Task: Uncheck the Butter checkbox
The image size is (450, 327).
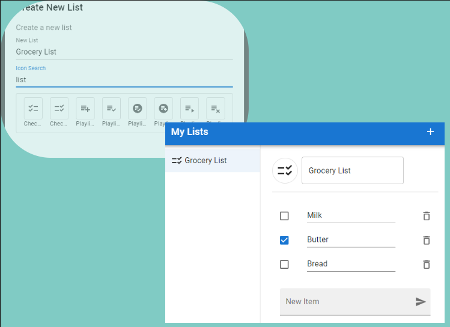Action: (x=284, y=240)
